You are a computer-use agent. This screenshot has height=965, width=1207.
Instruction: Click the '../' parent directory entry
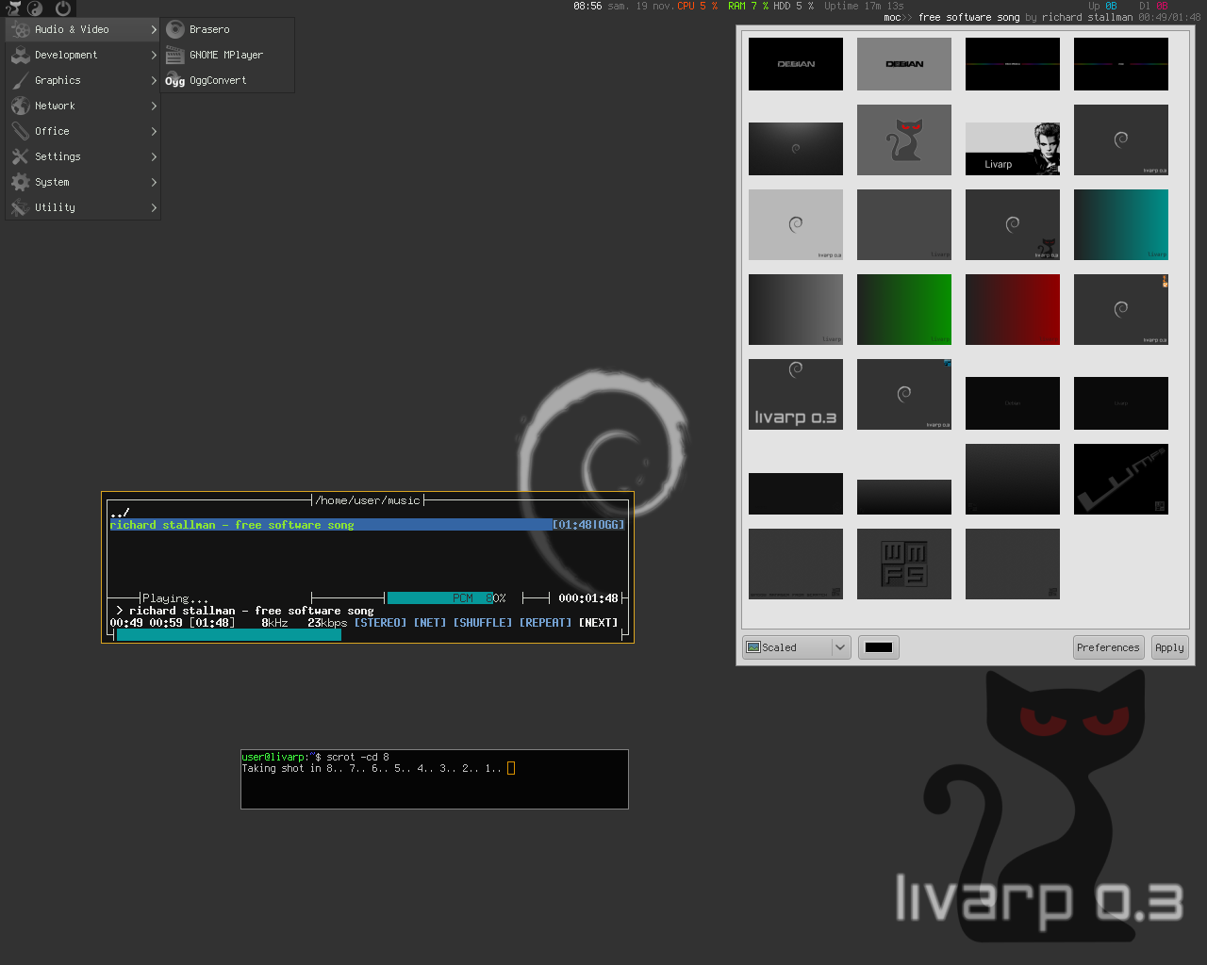[x=120, y=513]
